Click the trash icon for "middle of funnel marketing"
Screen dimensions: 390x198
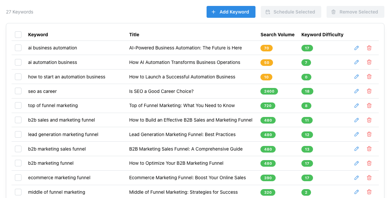point(369,192)
